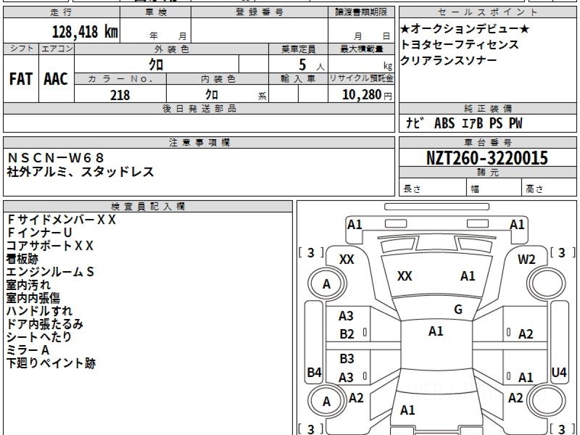Image resolution: width=580 pixels, height=435 pixels.
Task: Click the 輸入車 header
Action: [298, 79]
